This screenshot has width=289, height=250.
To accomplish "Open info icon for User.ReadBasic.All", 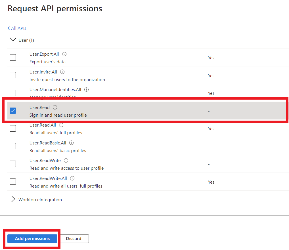I will point(72,143).
